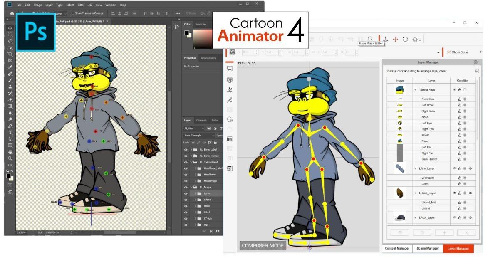The width and height of the screenshot is (488, 257).
Task: Open the Filter menu in Photoshop
Action: coord(81,5)
